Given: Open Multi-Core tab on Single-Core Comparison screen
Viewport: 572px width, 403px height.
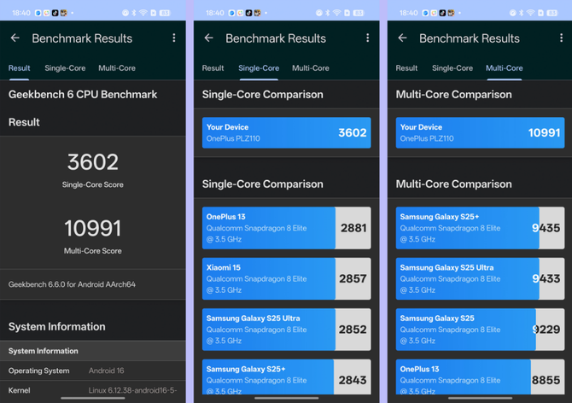Looking at the screenshot, I should click(311, 68).
